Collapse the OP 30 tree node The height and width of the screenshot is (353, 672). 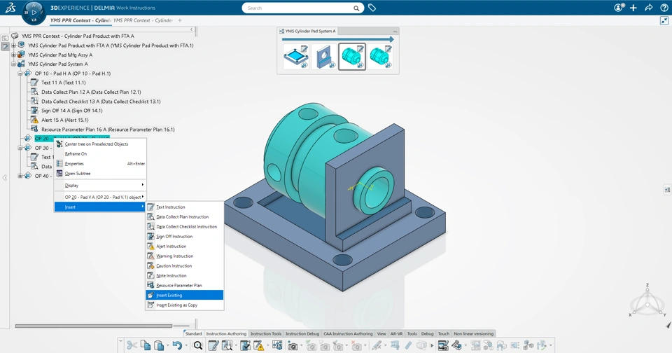(x=20, y=148)
